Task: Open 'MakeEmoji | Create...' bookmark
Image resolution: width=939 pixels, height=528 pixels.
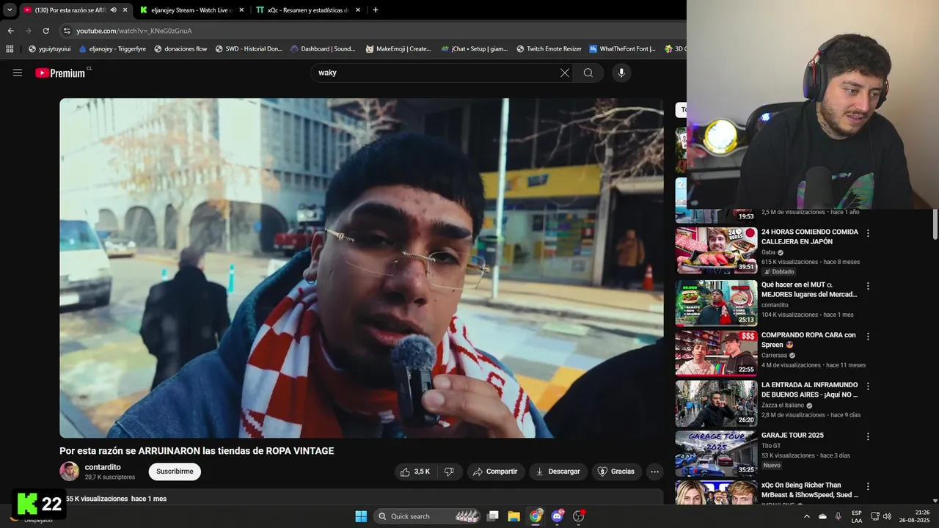Action: (398, 49)
